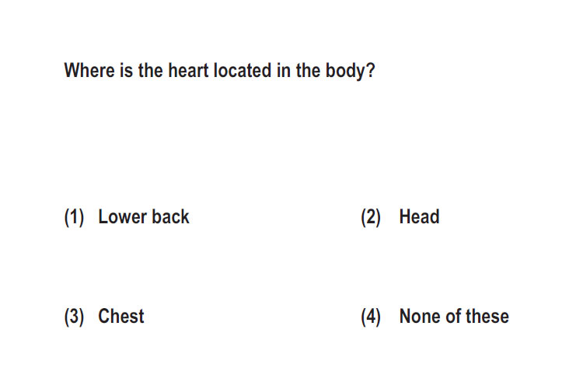Click the heart location question text
The height and width of the screenshot is (389, 583).
[220, 71]
